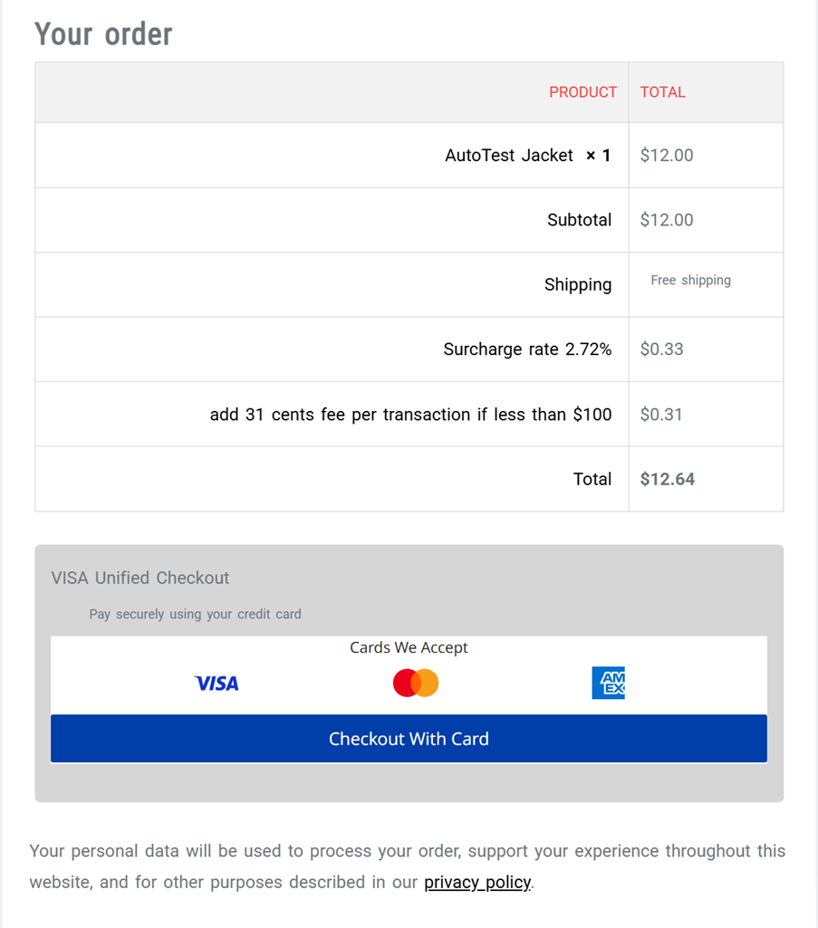The width and height of the screenshot is (818, 928).
Task: Click the TOTAL column header
Action: pos(662,91)
